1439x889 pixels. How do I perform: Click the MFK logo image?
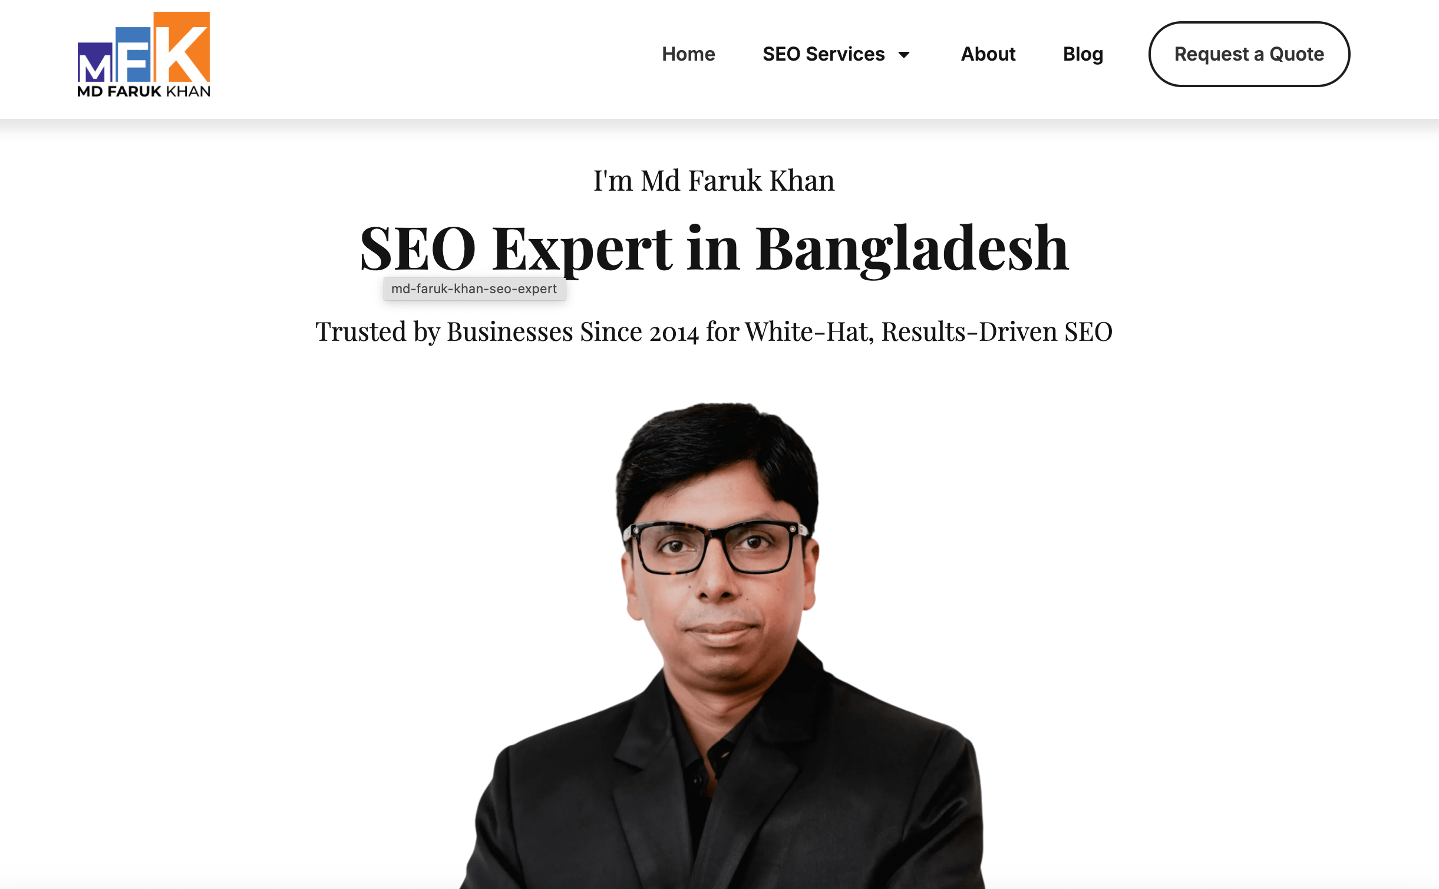point(144,54)
